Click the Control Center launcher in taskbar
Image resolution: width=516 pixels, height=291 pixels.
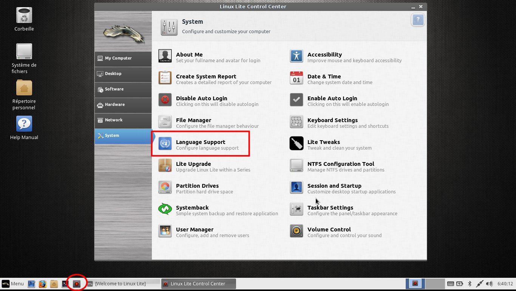77,284
